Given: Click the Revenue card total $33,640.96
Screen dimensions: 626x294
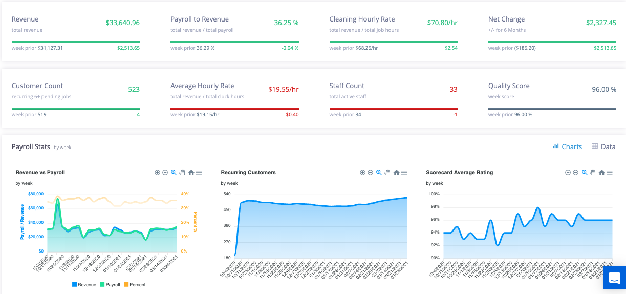Looking at the screenshot, I should pyautogui.click(x=123, y=23).
